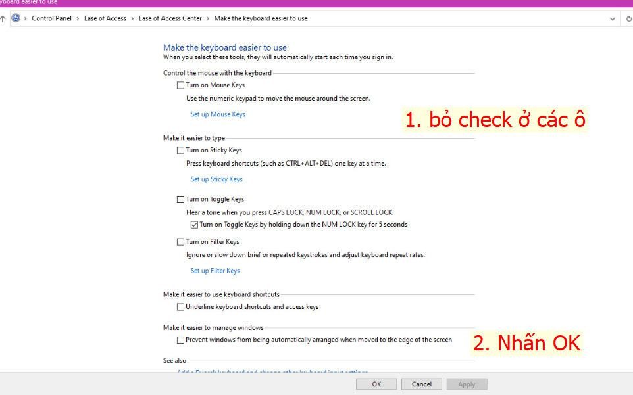Go to Control Panel breadcrumb
Viewport: 633px width, 395px height.
tap(51, 18)
